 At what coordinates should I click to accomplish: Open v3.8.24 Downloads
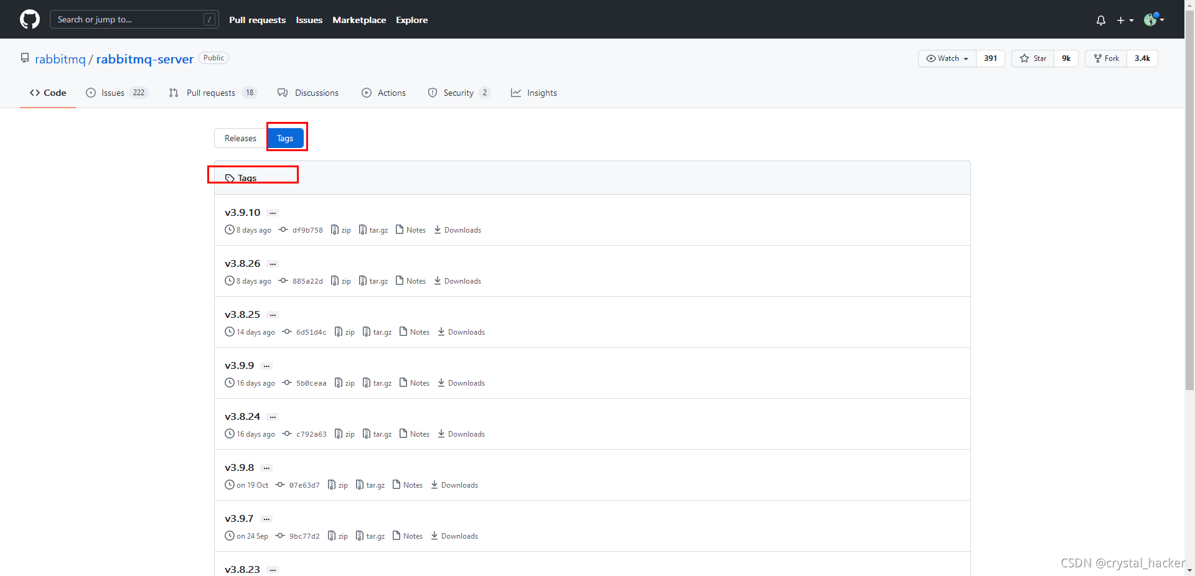(461, 434)
